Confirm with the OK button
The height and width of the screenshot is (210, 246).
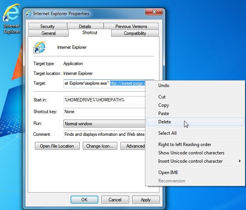84,199
